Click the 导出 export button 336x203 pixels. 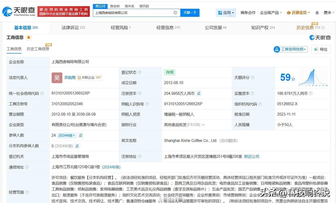321,49
